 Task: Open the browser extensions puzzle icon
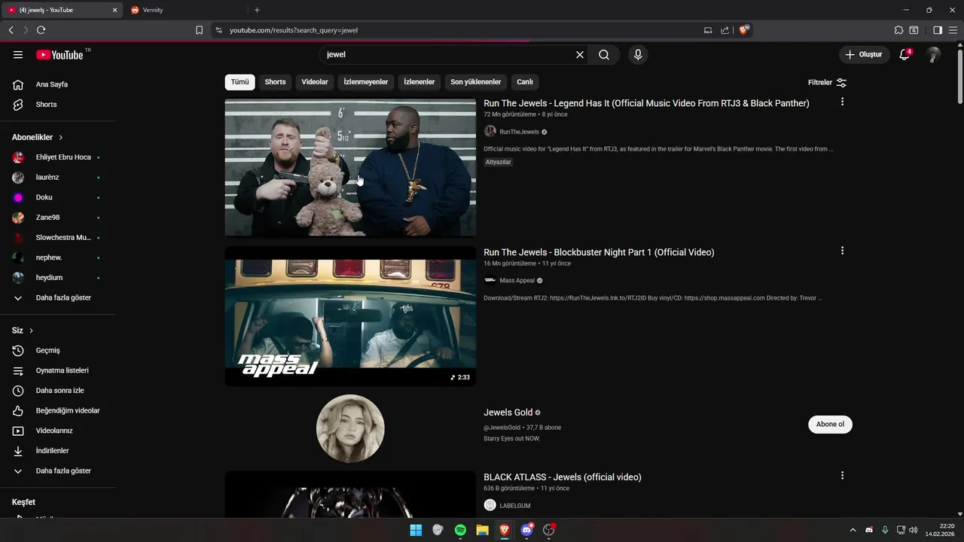[x=898, y=30]
